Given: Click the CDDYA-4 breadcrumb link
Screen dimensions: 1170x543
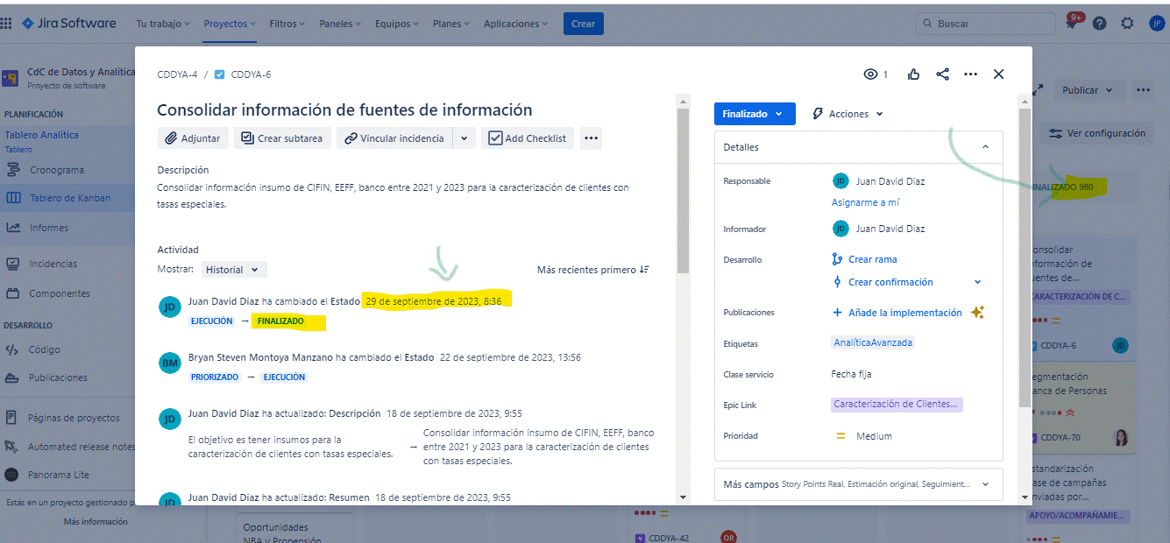Looking at the screenshot, I should [177, 74].
